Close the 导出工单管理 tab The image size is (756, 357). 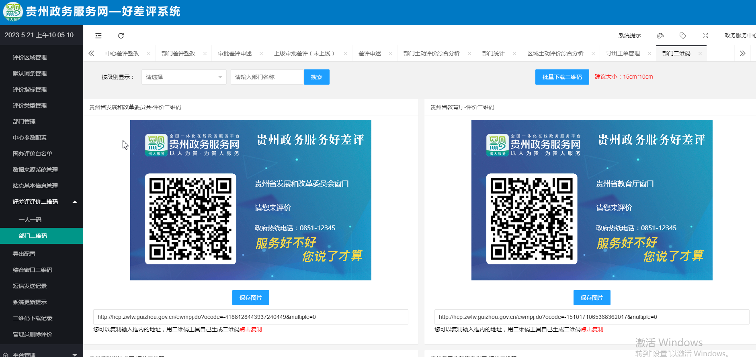[x=649, y=53]
